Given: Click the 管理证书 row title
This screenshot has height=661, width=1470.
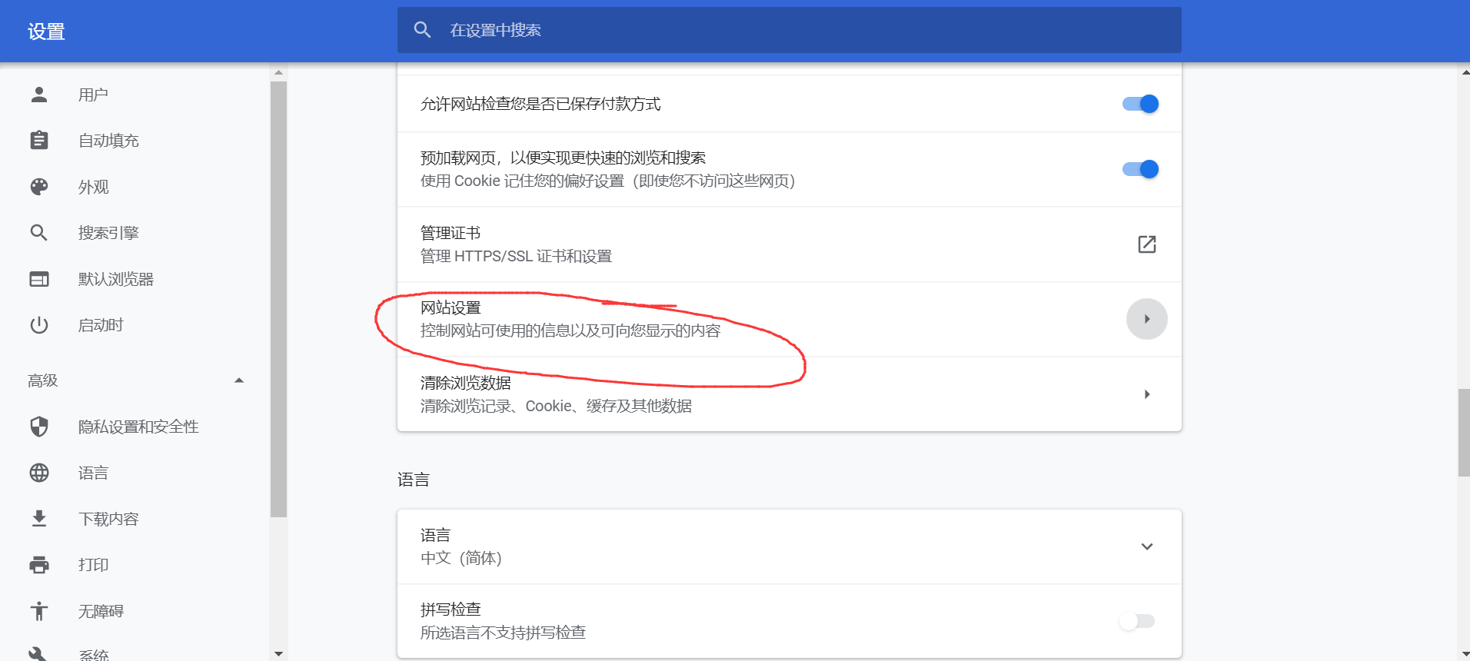Looking at the screenshot, I should click(451, 233).
